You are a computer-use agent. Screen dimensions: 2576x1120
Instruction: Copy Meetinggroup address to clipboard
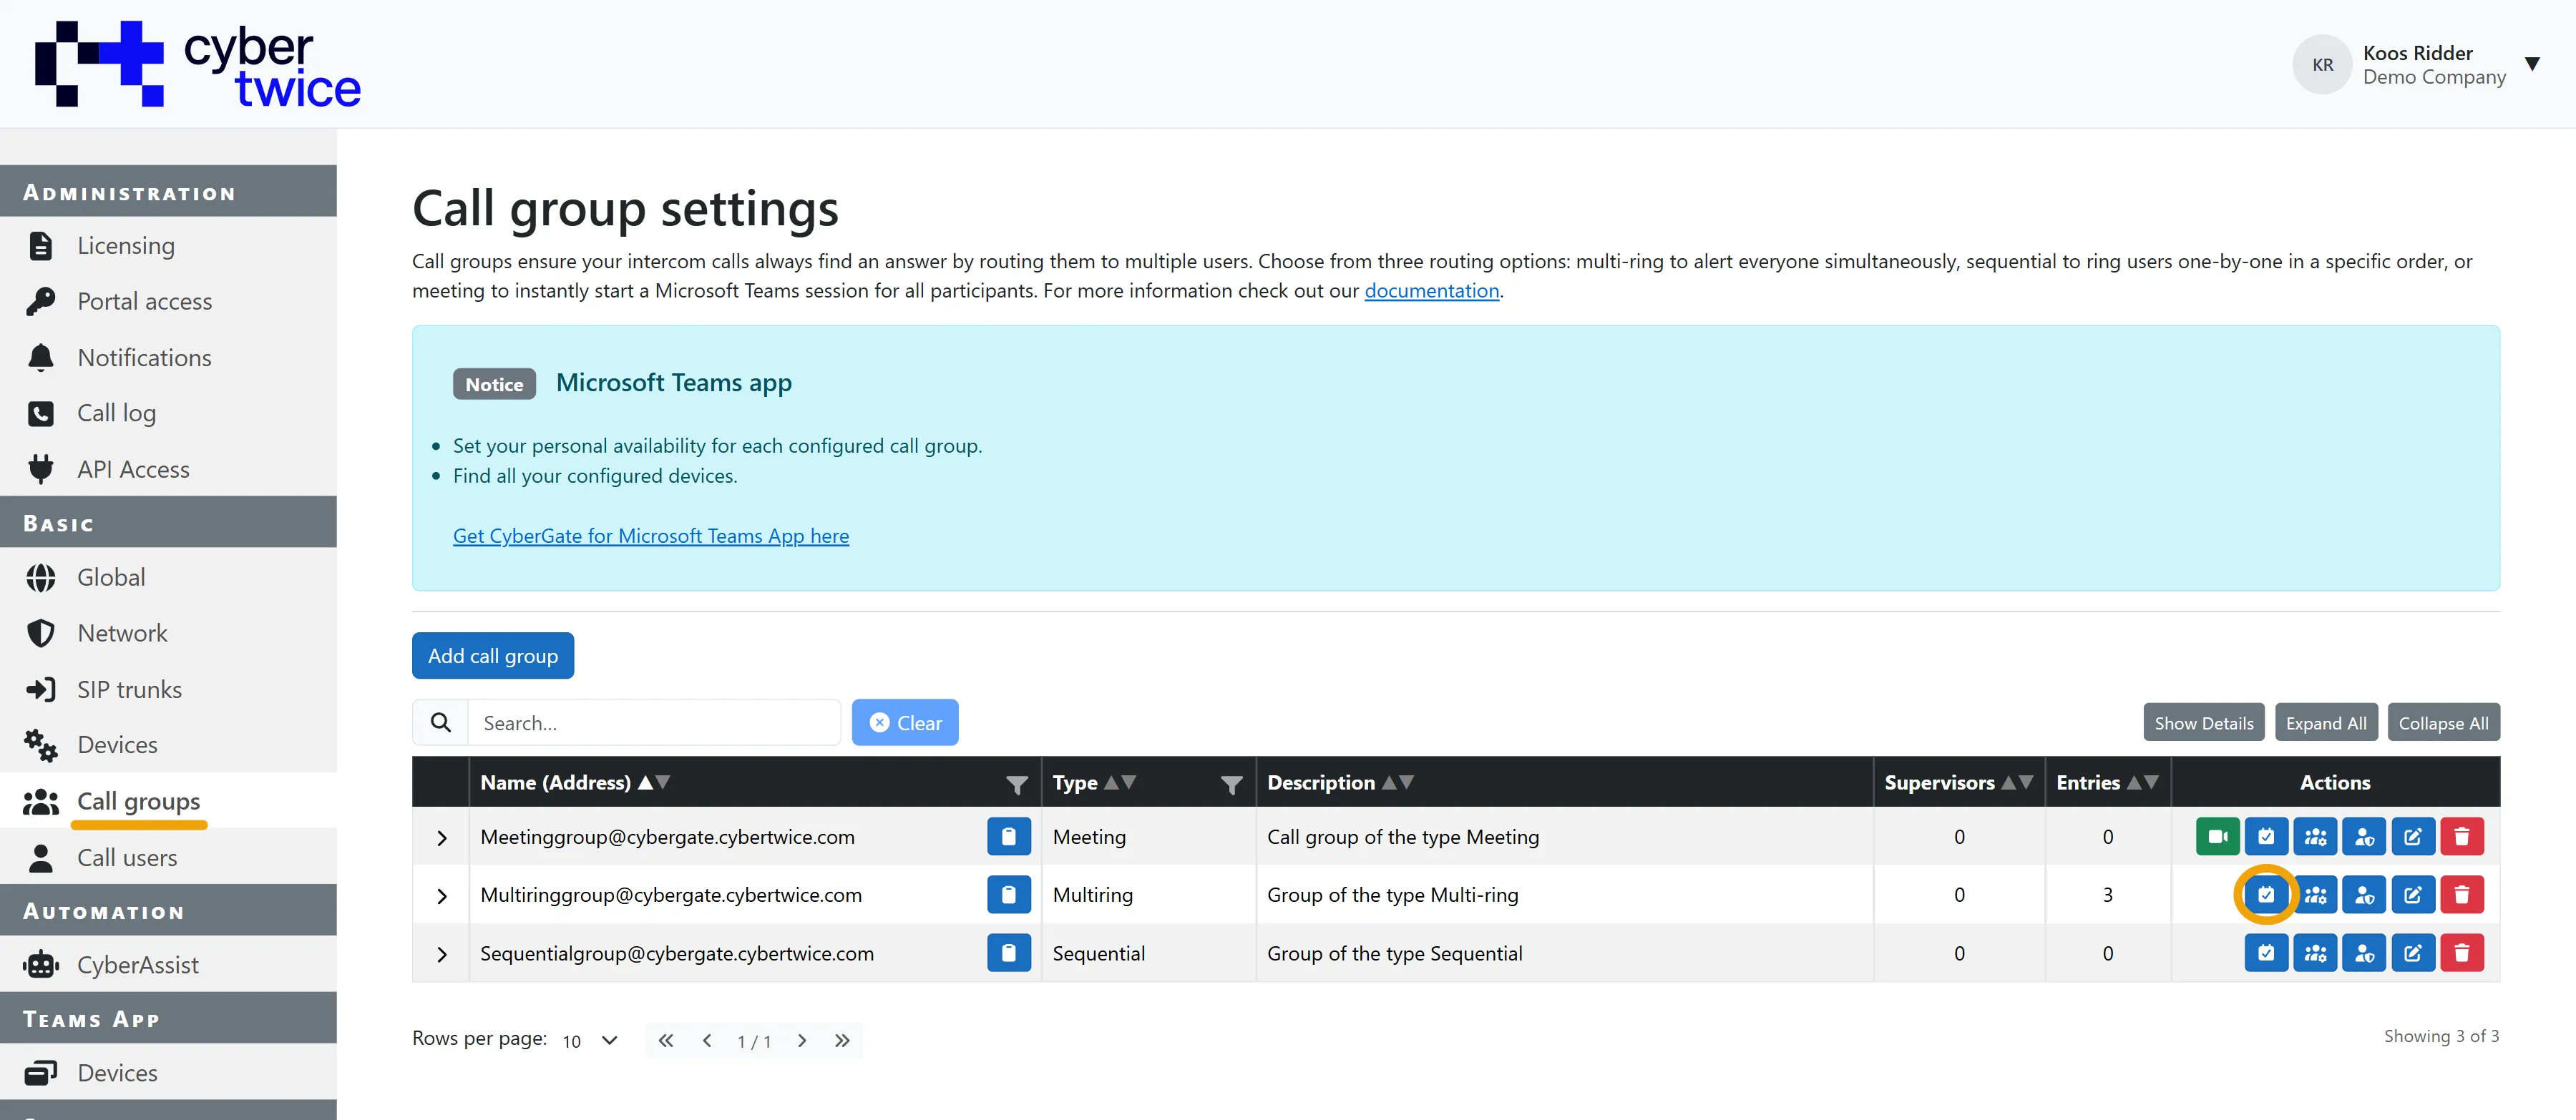click(1009, 836)
